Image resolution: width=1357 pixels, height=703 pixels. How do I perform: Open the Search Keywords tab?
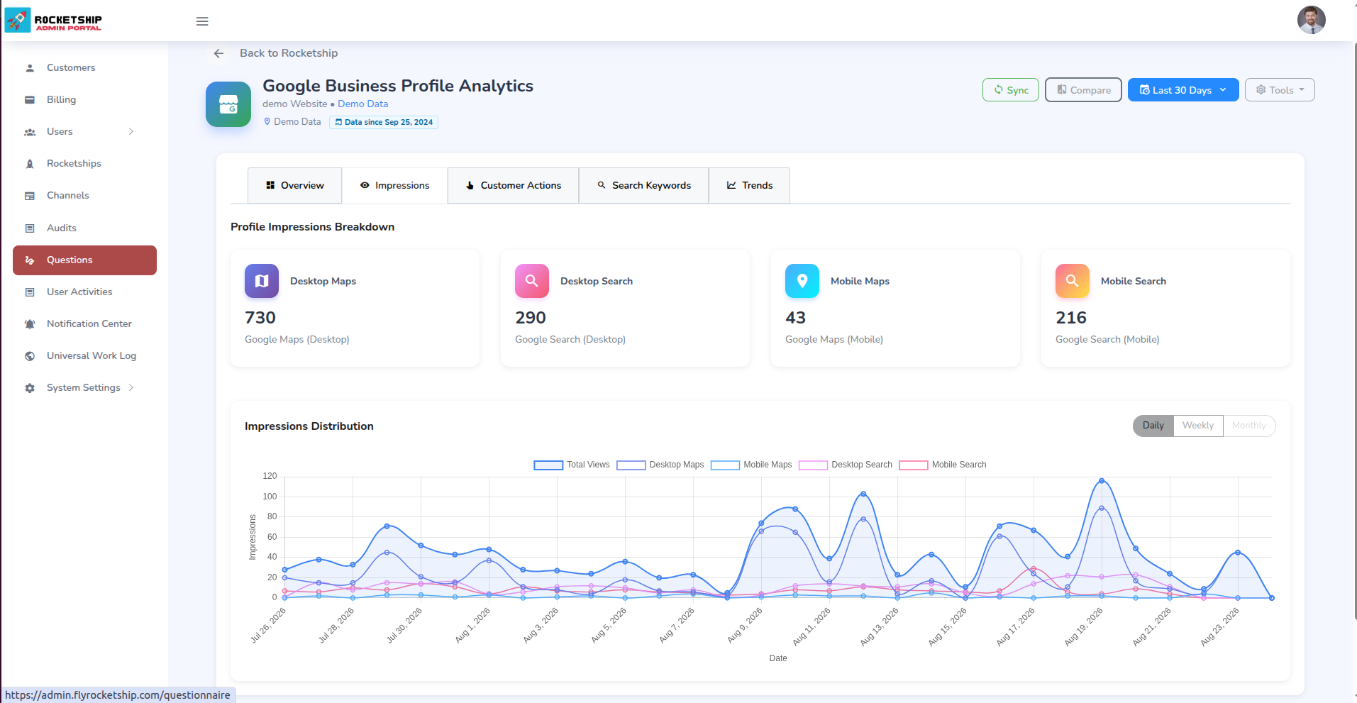643,185
